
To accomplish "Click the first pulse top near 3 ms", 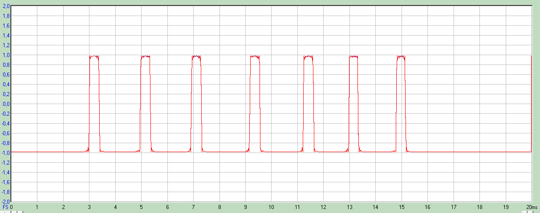I will 94,56.
